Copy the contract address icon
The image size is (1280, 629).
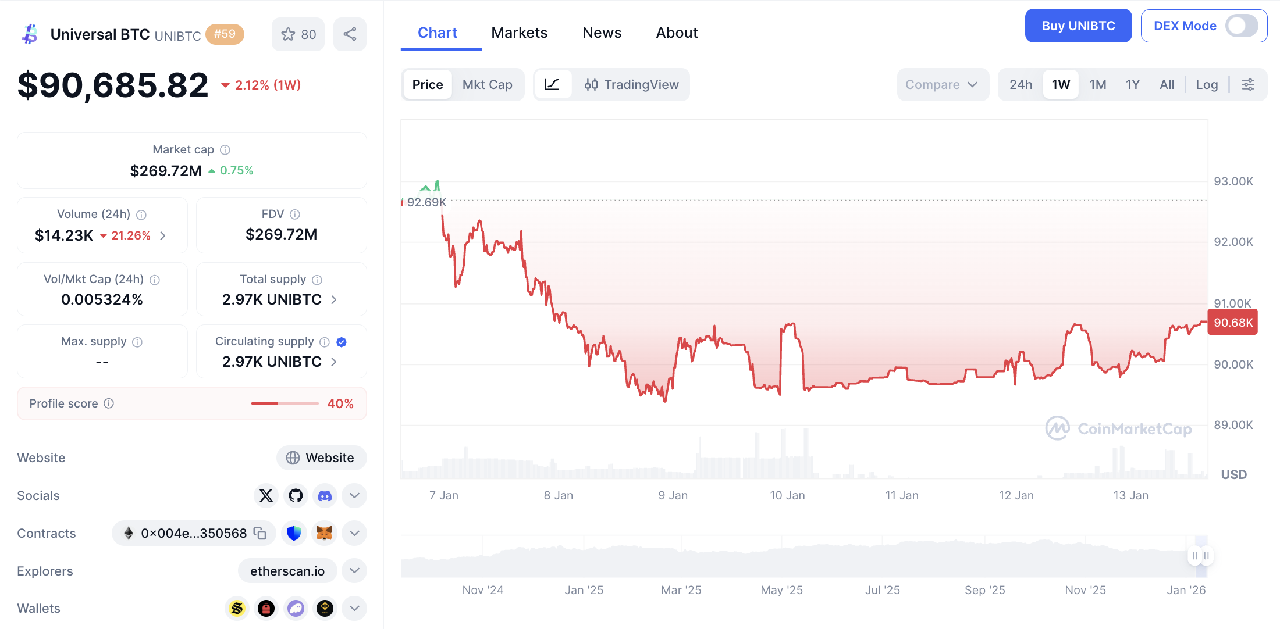coord(260,533)
